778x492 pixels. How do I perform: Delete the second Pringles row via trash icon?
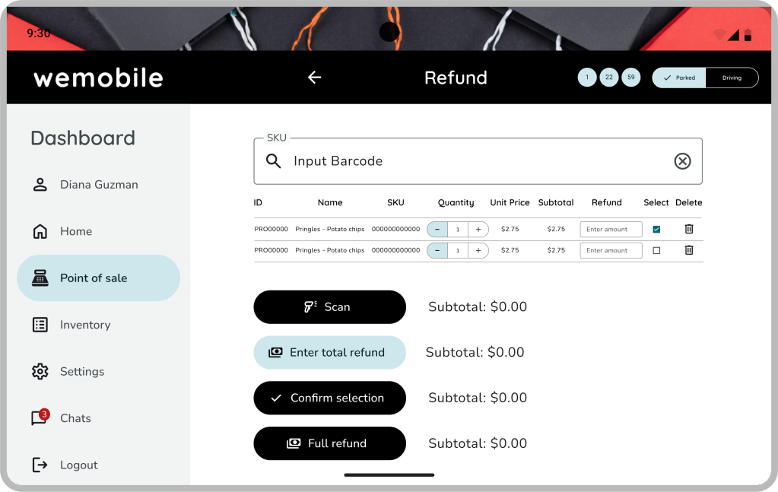(x=689, y=250)
